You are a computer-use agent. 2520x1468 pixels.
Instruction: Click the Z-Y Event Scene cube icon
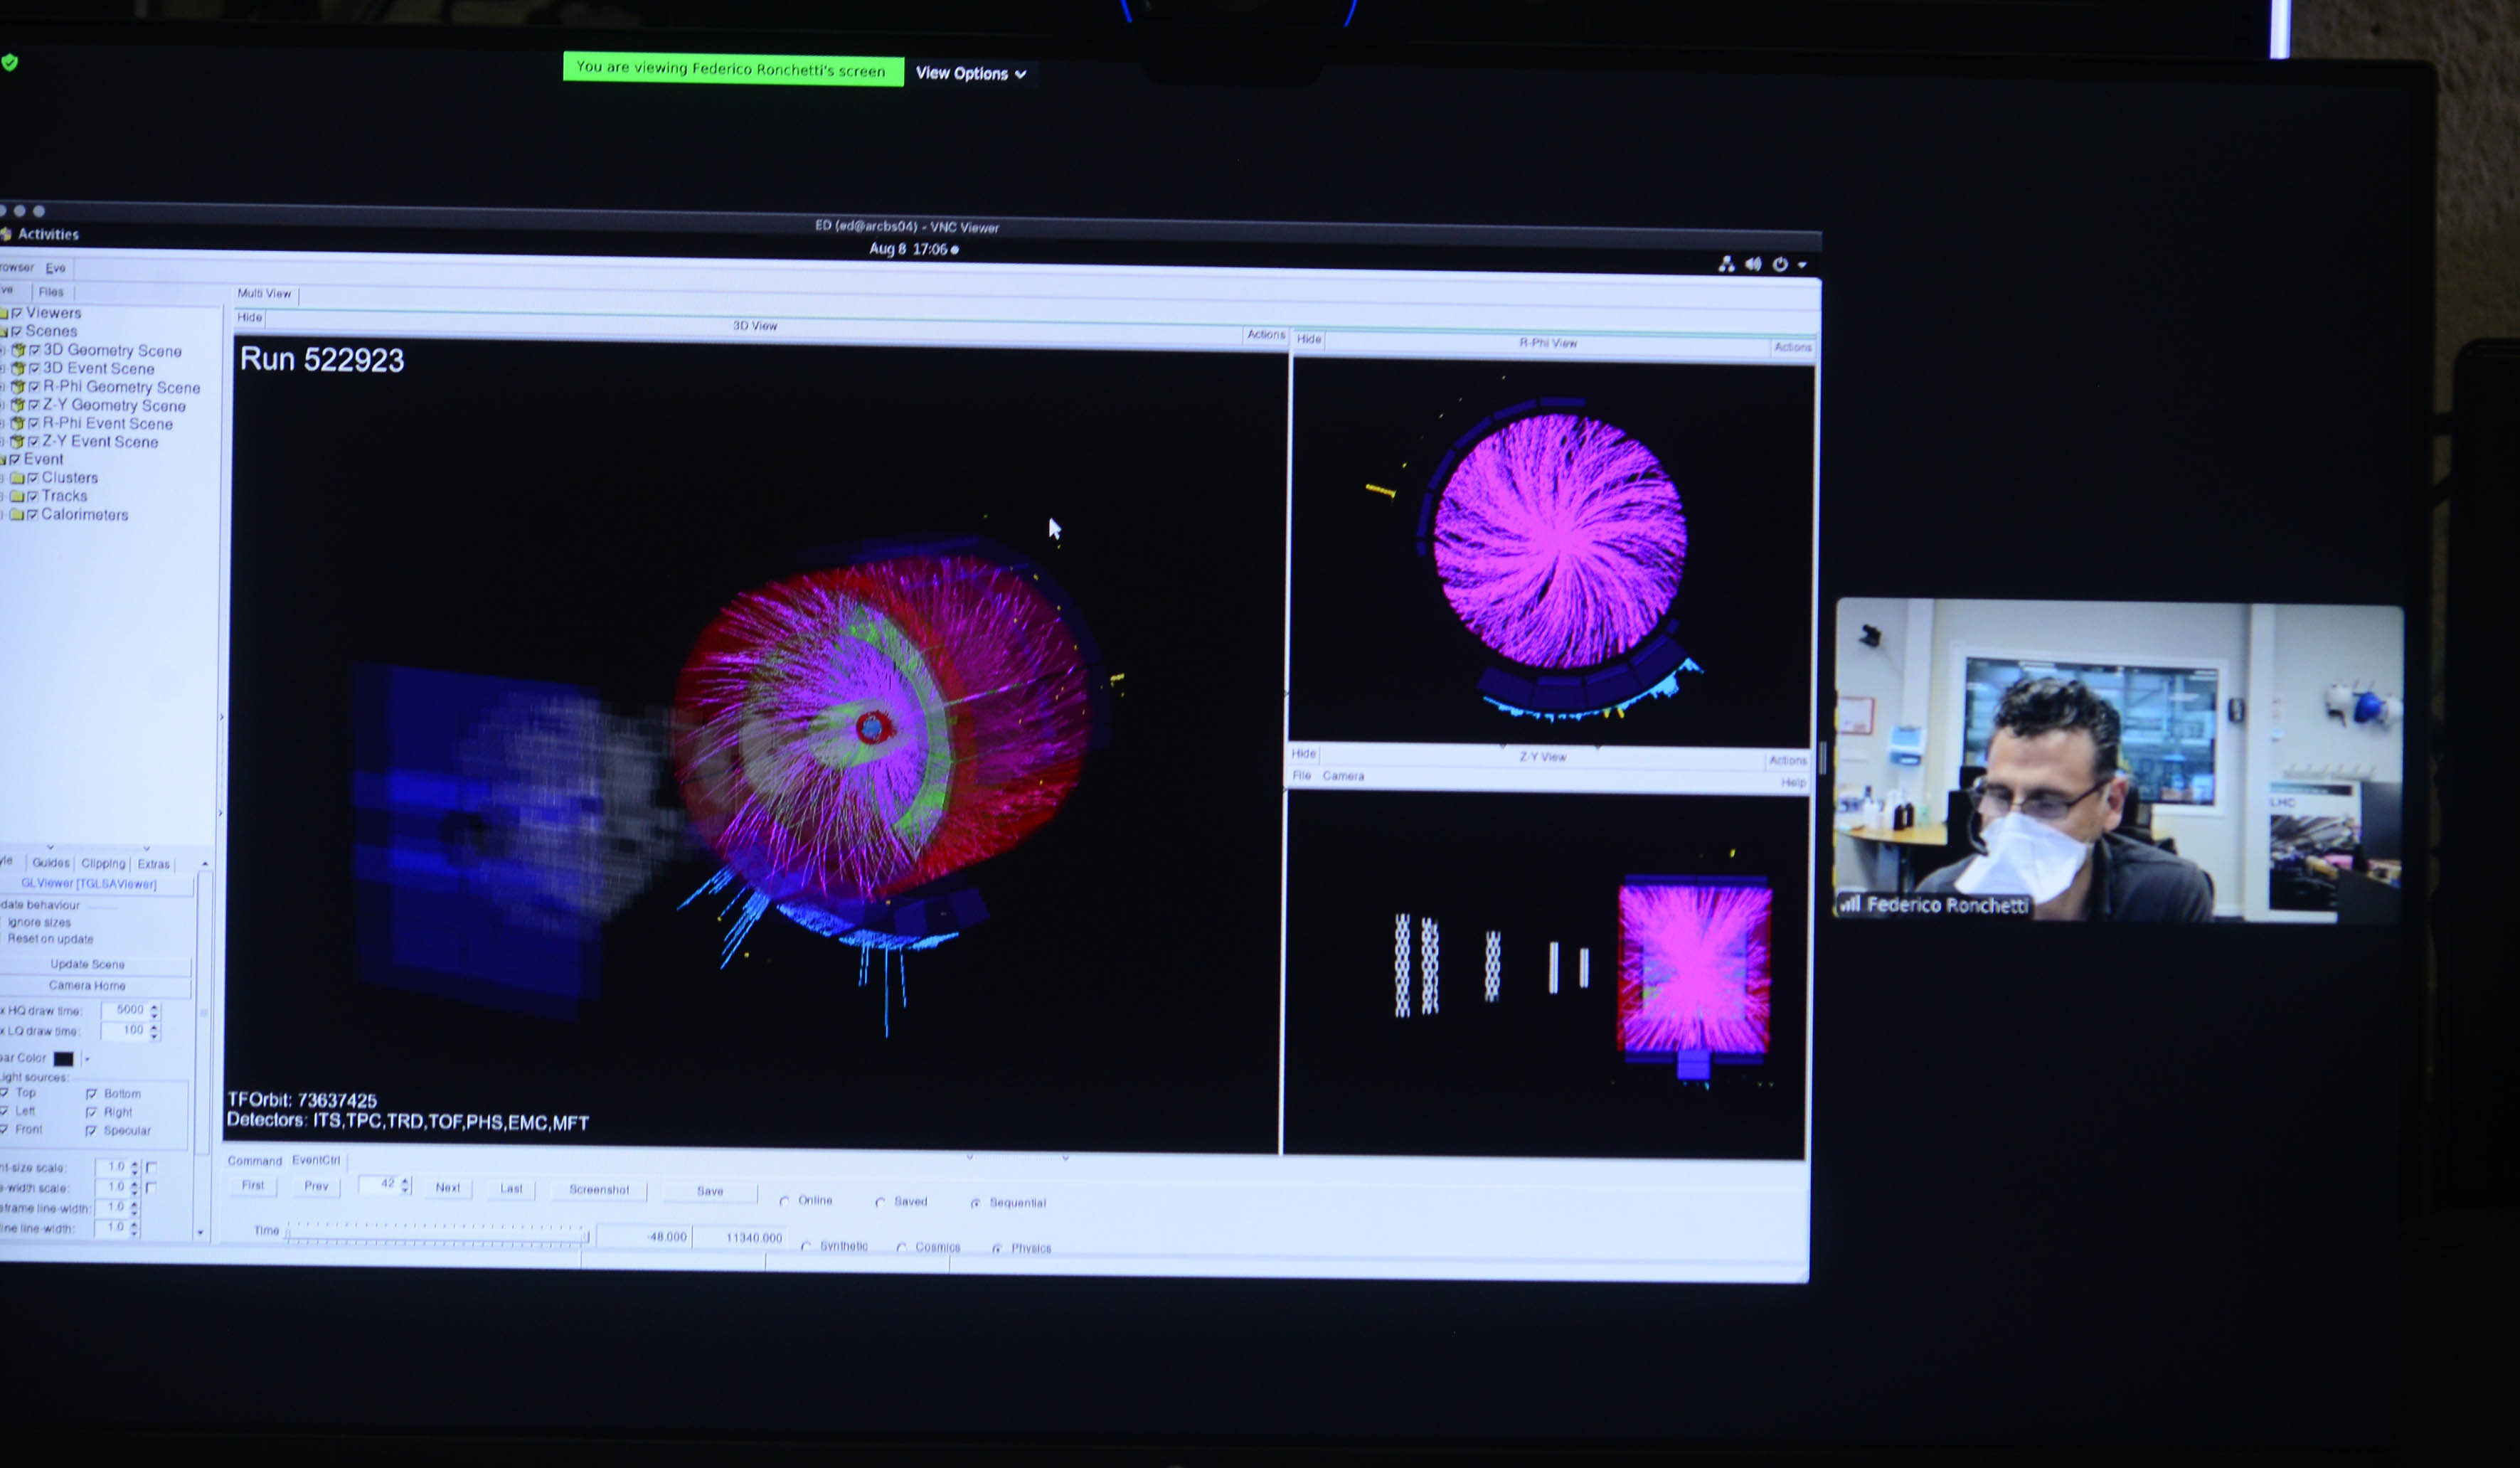17,441
